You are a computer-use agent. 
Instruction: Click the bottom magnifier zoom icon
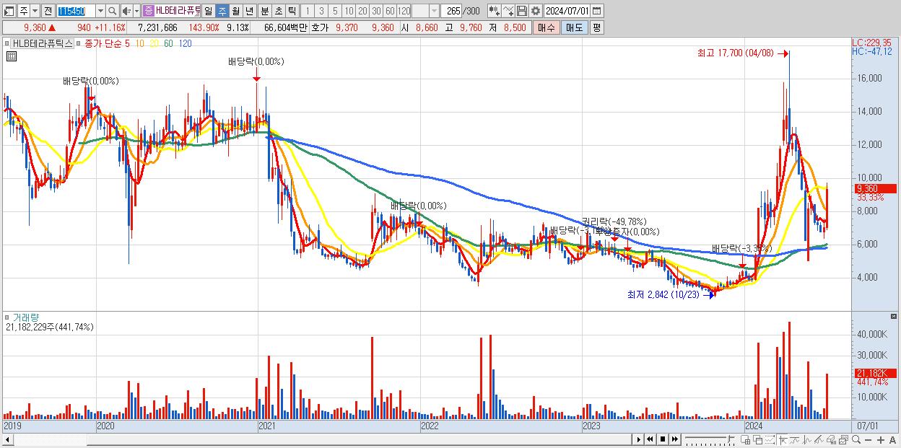[x=856, y=439]
